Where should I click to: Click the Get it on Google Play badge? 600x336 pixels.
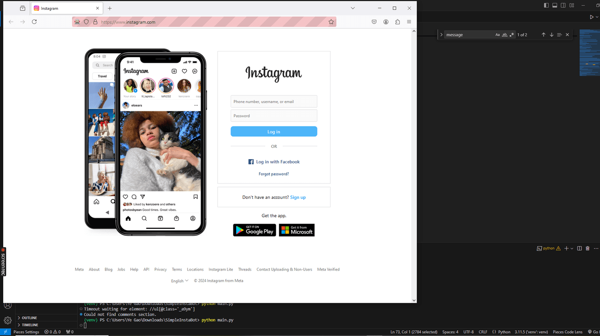pyautogui.click(x=255, y=230)
